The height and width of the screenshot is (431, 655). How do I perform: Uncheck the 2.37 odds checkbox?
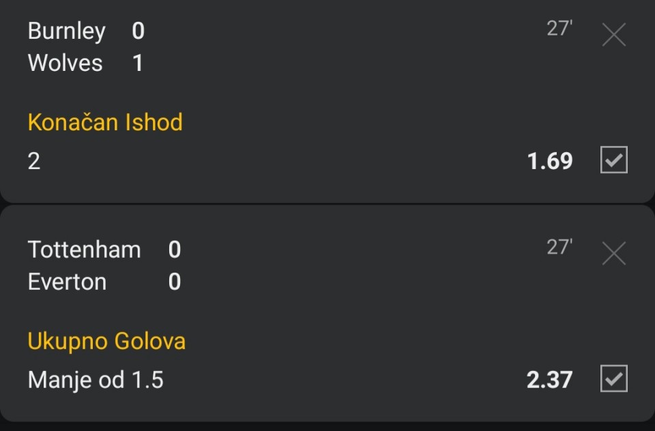tap(613, 378)
